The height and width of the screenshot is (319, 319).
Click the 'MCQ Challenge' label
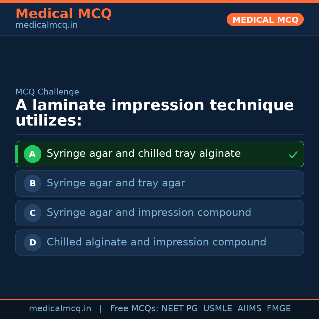tap(47, 92)
